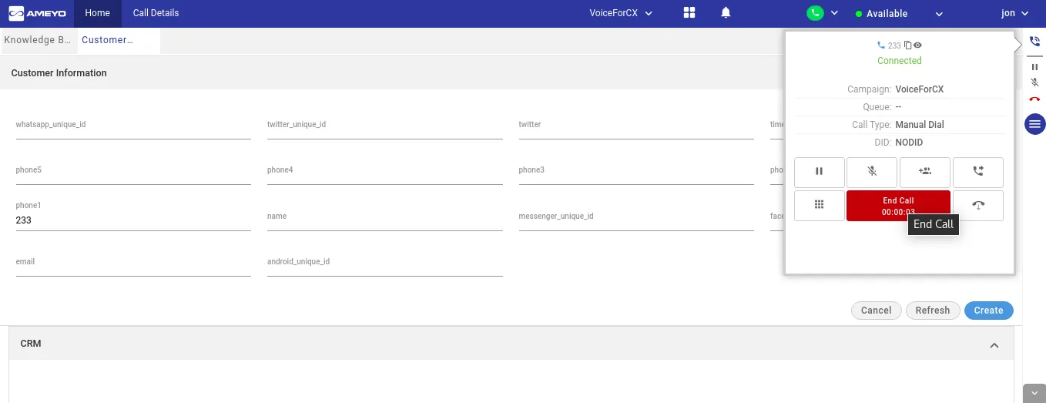This screenshot has width=1046, height=403.
Task: Collapse the CRM section chevron
Action: coord(994,345)
